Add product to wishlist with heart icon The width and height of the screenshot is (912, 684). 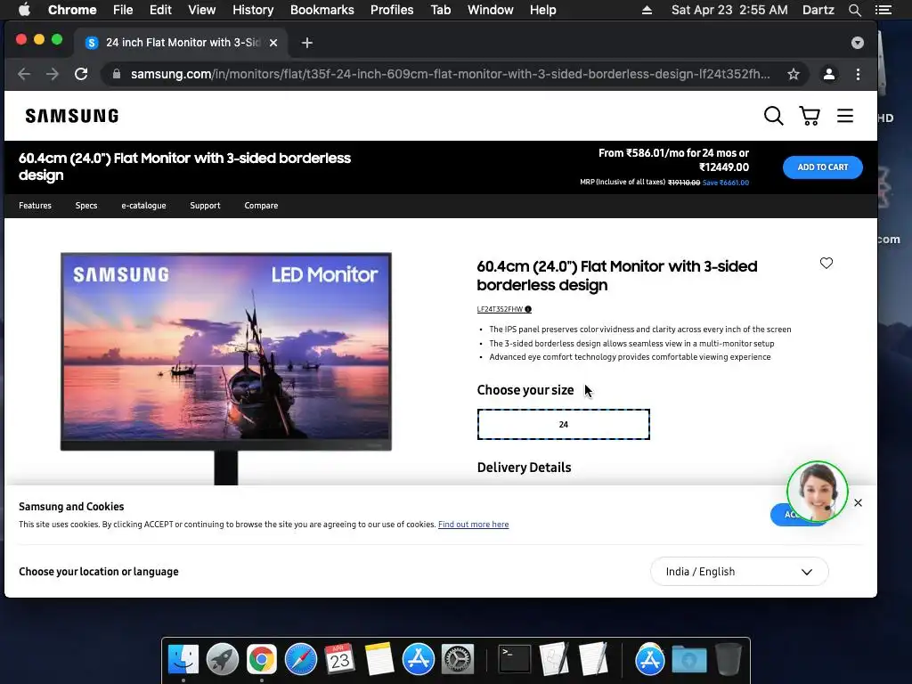(x=826, y=263)
